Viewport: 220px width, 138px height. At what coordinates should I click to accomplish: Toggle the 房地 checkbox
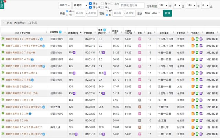click(90, 3)
